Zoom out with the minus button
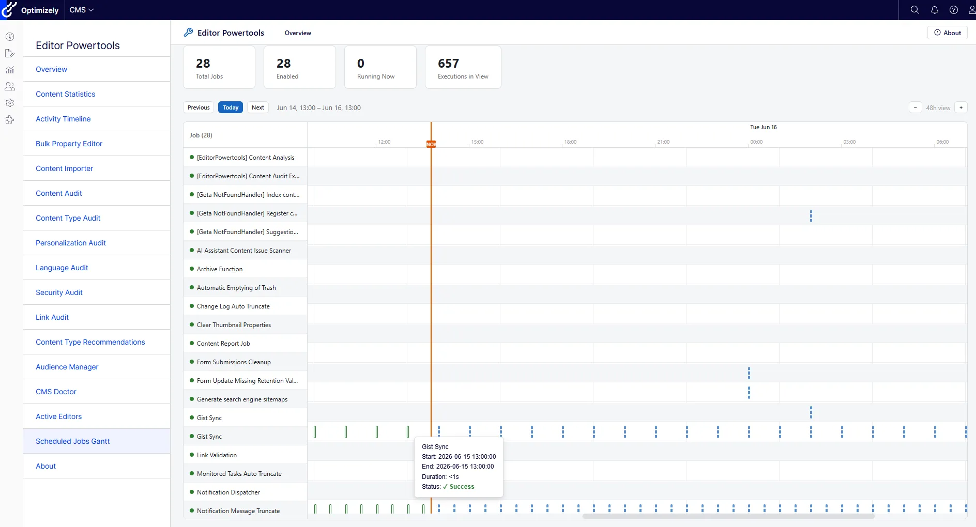 pyautogui.click(x=916, y=107)
